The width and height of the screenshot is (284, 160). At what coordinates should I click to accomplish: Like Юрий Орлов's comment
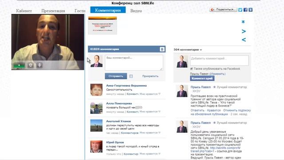pos(150,154)
